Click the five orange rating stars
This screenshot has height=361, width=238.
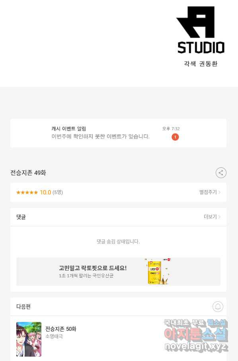click(x=27, y=192)
